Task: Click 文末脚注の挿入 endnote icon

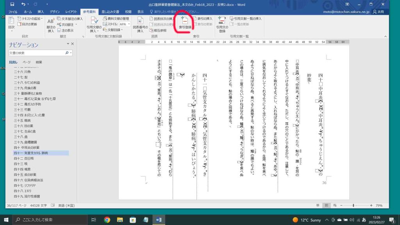Action: click(x=59, y=19)
